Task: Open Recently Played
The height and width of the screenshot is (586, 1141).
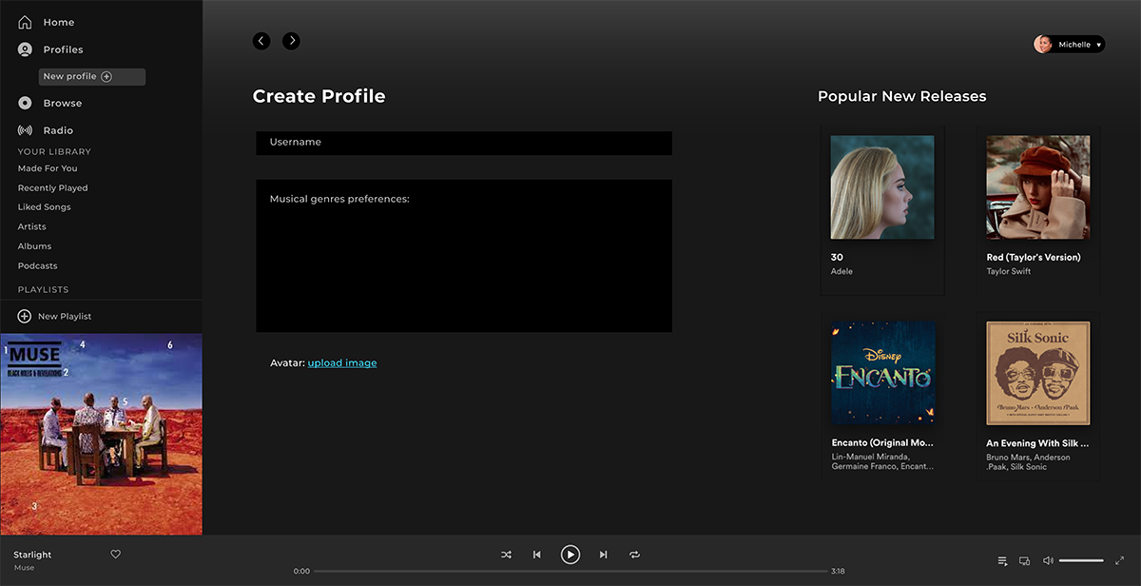Action: 52,188
